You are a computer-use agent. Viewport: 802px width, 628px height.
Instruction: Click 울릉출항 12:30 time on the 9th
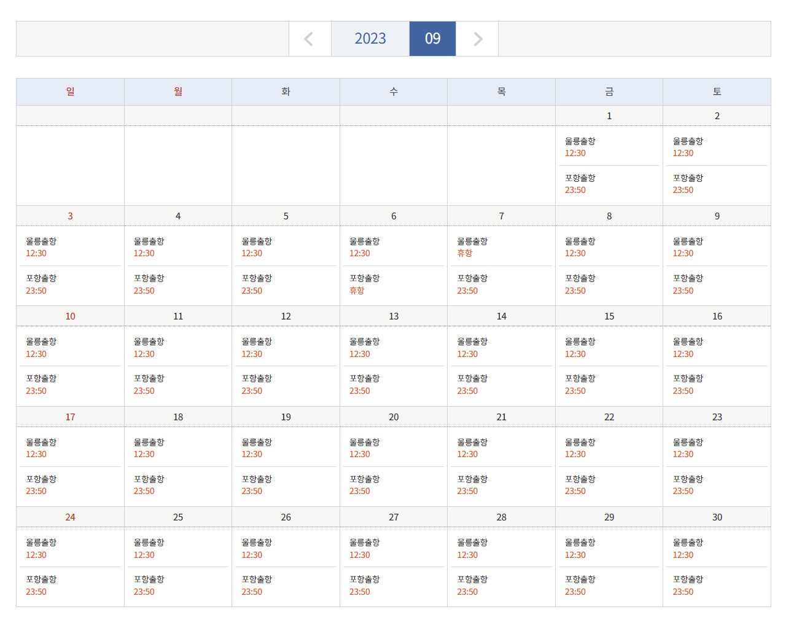click(683, 253)
